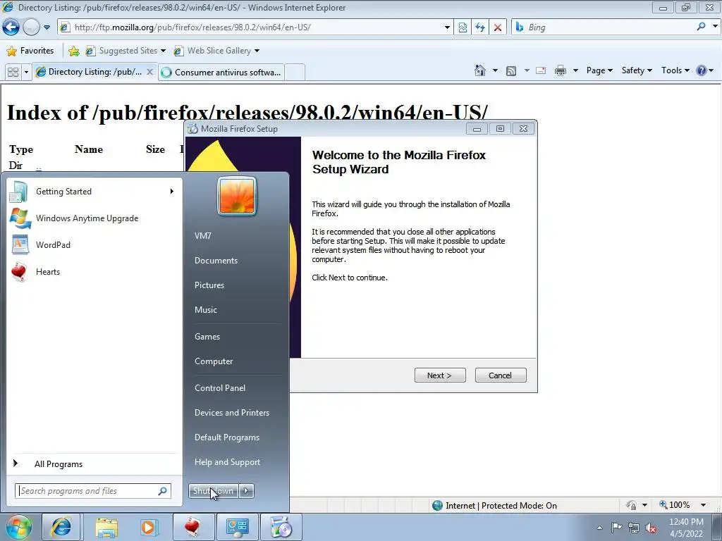Click the Action Center flag tray icon
The height and width of the screenshot is (541, 722).
[x=616, y=528]
